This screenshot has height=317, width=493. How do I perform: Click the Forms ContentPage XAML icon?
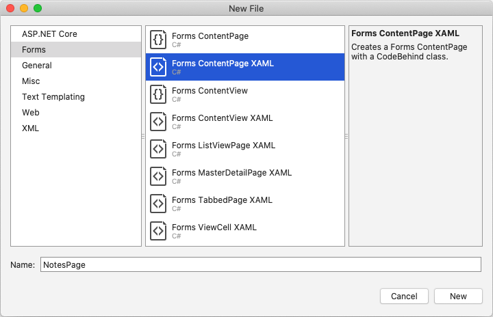click(x=158, y=67)
